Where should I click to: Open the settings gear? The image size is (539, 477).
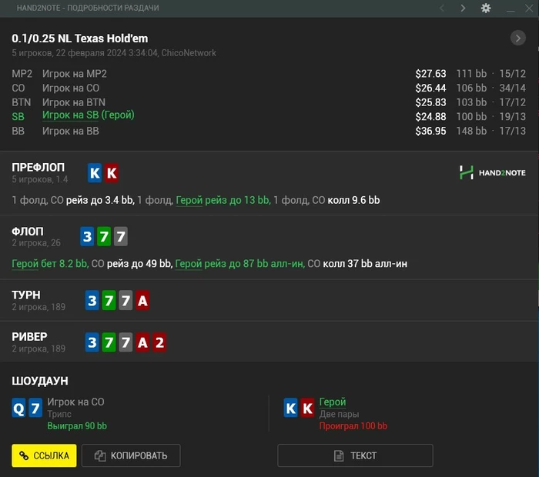[x=486, y=8]
